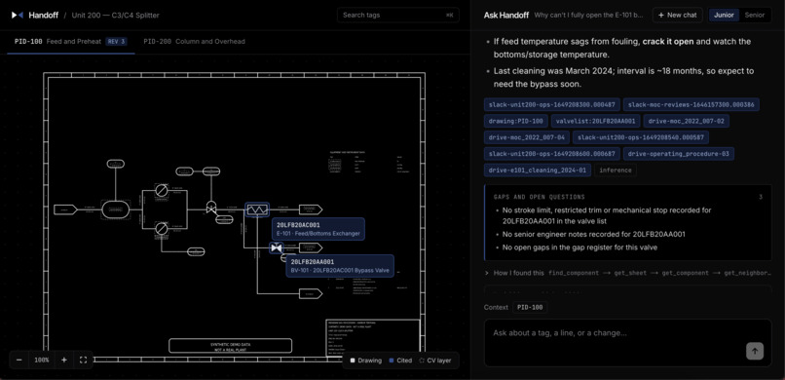
Task: Toggle the CV layer overlay
Action: coord(435,361)
